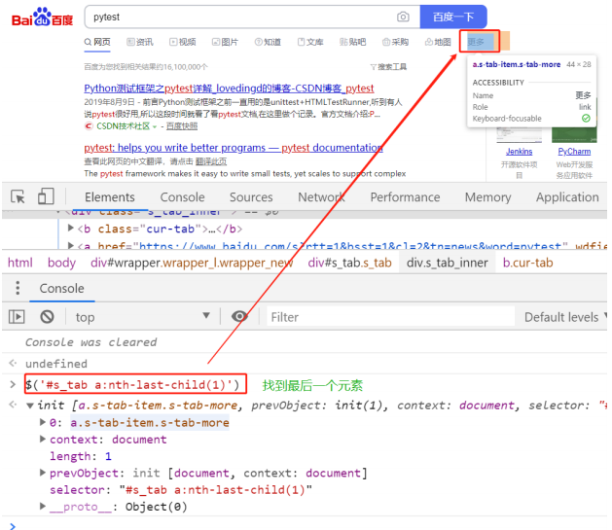The height and width of the screenshot is (530, 612).
Task: Select the 网页 search tab
Action: [97, 42]
